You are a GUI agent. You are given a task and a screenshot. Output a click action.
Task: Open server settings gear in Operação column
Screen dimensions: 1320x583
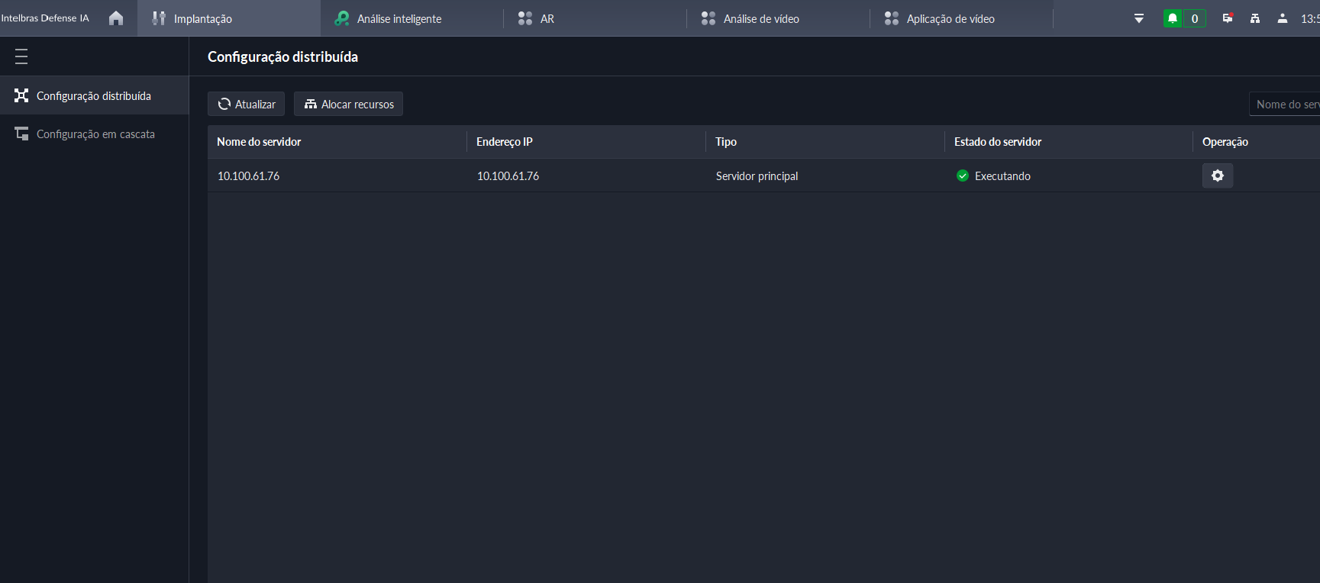tap(1218, 176)
